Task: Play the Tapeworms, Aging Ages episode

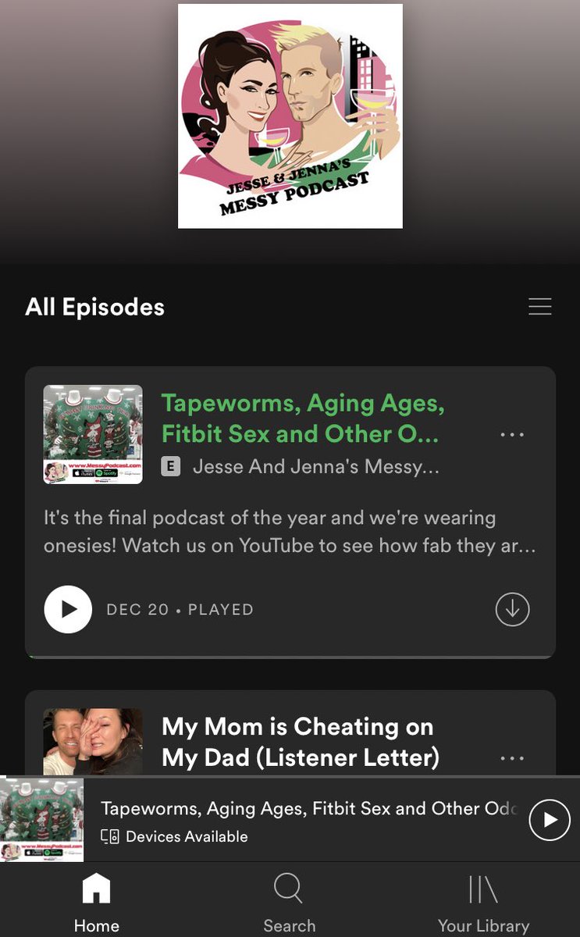Action: tap(68, 610)
